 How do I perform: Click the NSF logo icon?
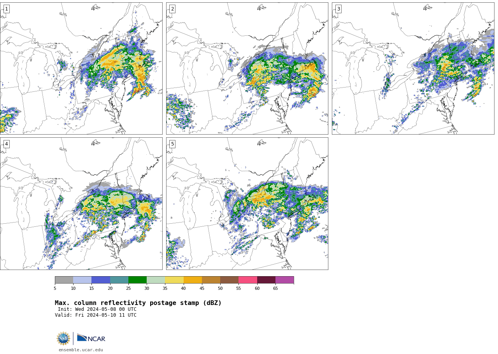(63, 338)
